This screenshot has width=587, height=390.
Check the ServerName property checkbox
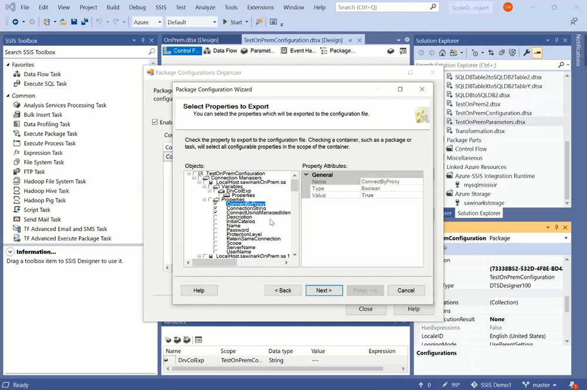click(215, 247)
